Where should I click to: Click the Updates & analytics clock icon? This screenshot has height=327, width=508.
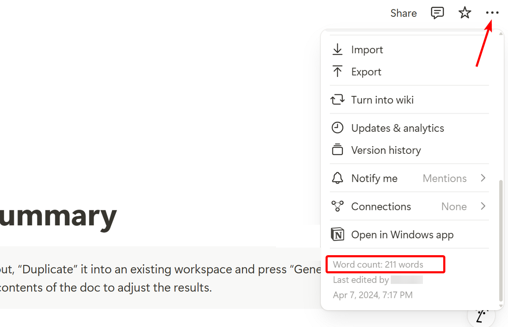pos(337,128)
